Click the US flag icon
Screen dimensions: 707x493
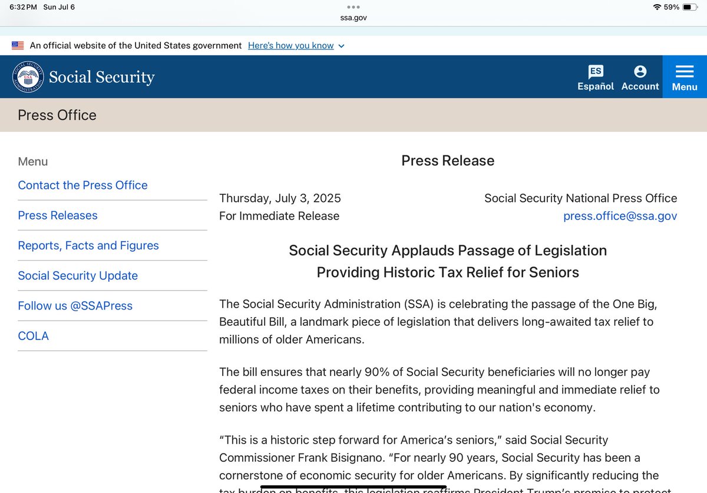point(18,45)
